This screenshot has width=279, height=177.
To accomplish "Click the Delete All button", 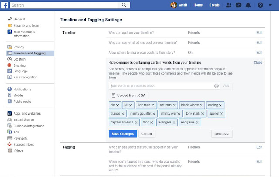I will 222,134.
